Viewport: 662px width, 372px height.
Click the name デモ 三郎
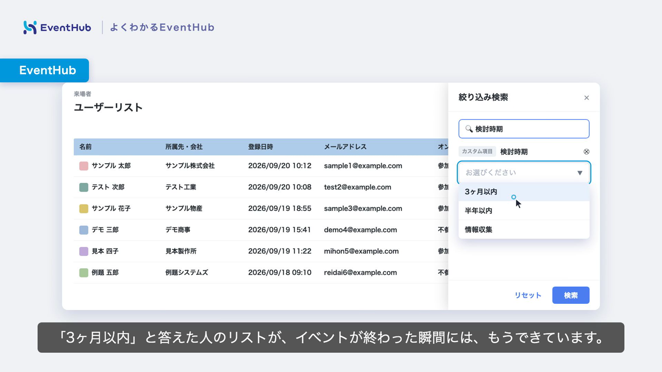point(105,230)
